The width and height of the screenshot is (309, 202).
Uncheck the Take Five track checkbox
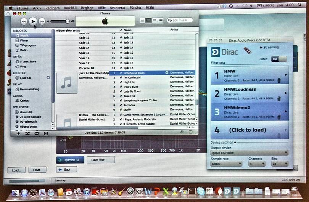point(121,96)
